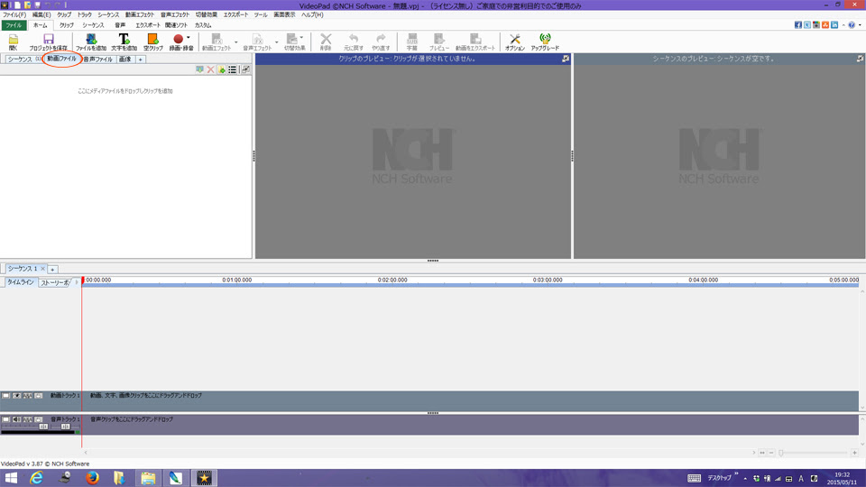Click the LinkedIn share icon

[834, 25]
